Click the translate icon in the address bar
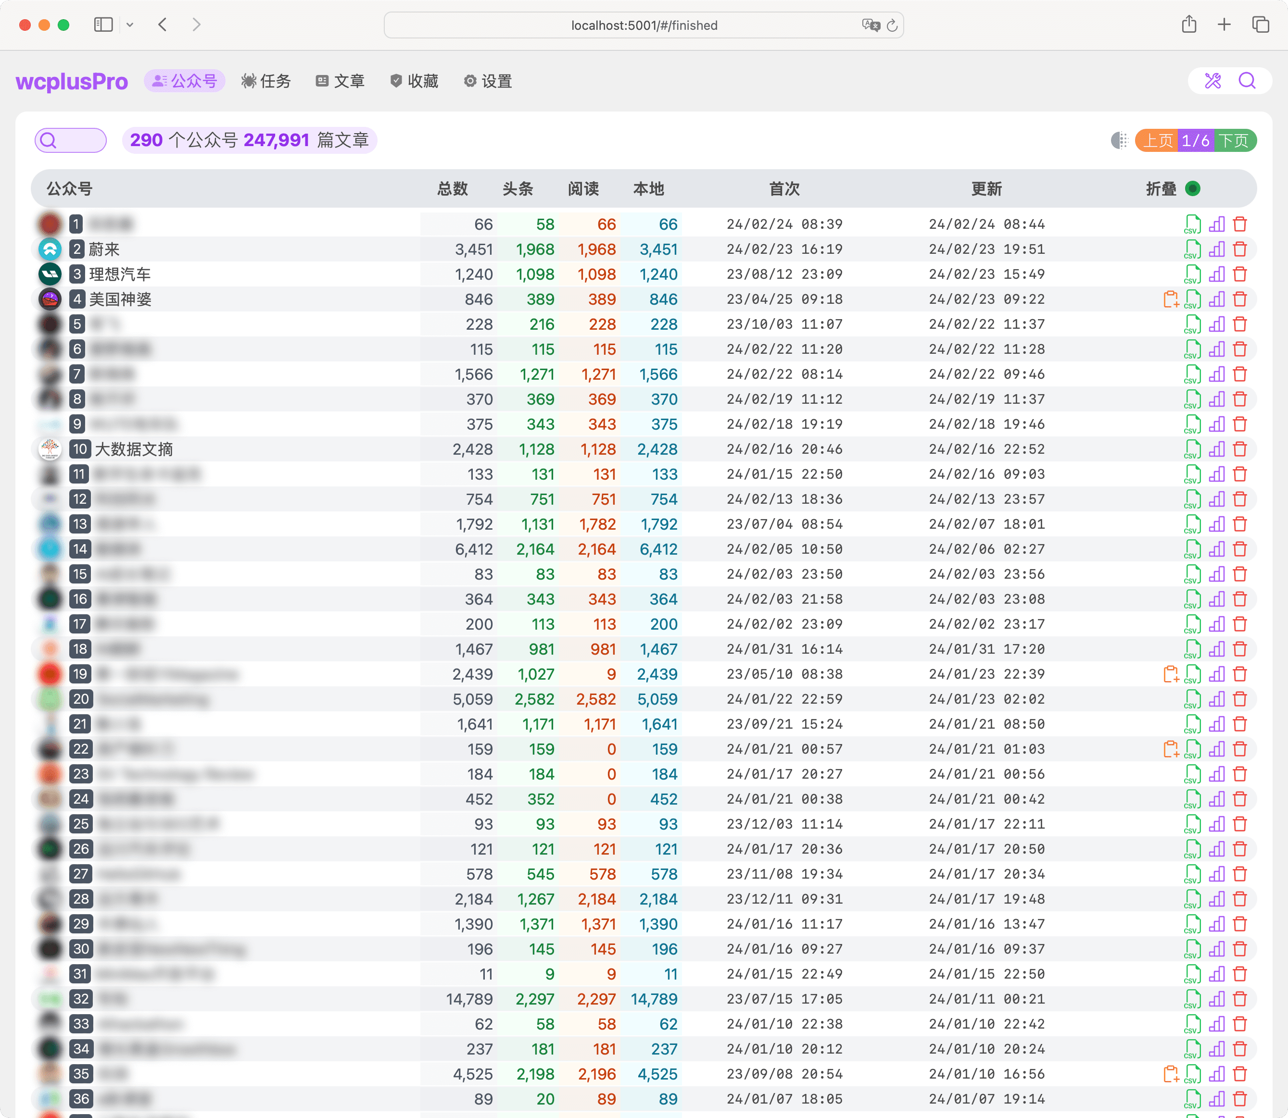 [x=871, y=25]
